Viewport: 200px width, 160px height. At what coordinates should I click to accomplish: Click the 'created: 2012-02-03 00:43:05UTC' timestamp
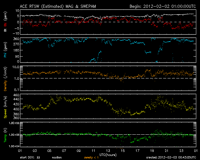click(x=171, y=157)
